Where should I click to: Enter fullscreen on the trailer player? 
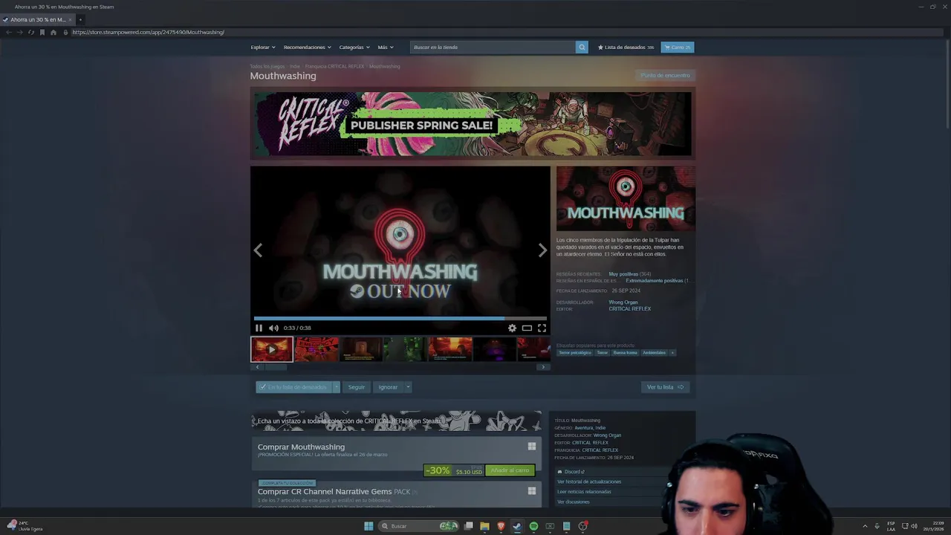click(542, 328)
